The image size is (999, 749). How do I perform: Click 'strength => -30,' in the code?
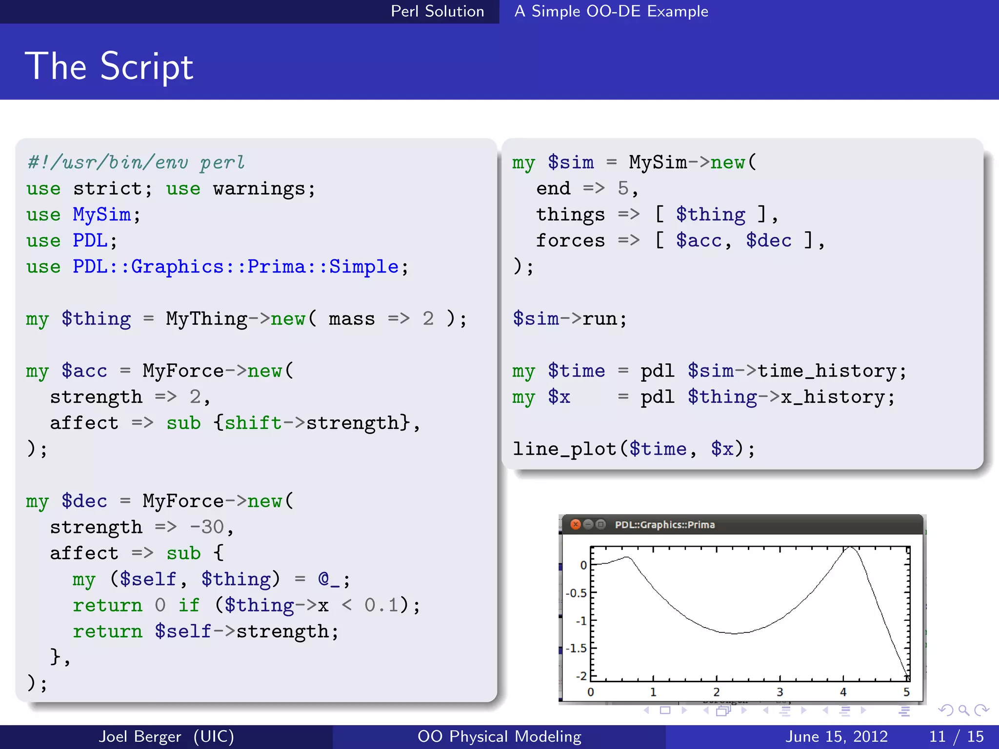point(142,527)
